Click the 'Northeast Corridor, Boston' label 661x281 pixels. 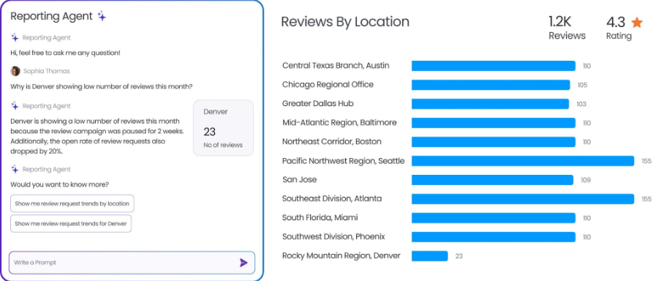332,141
